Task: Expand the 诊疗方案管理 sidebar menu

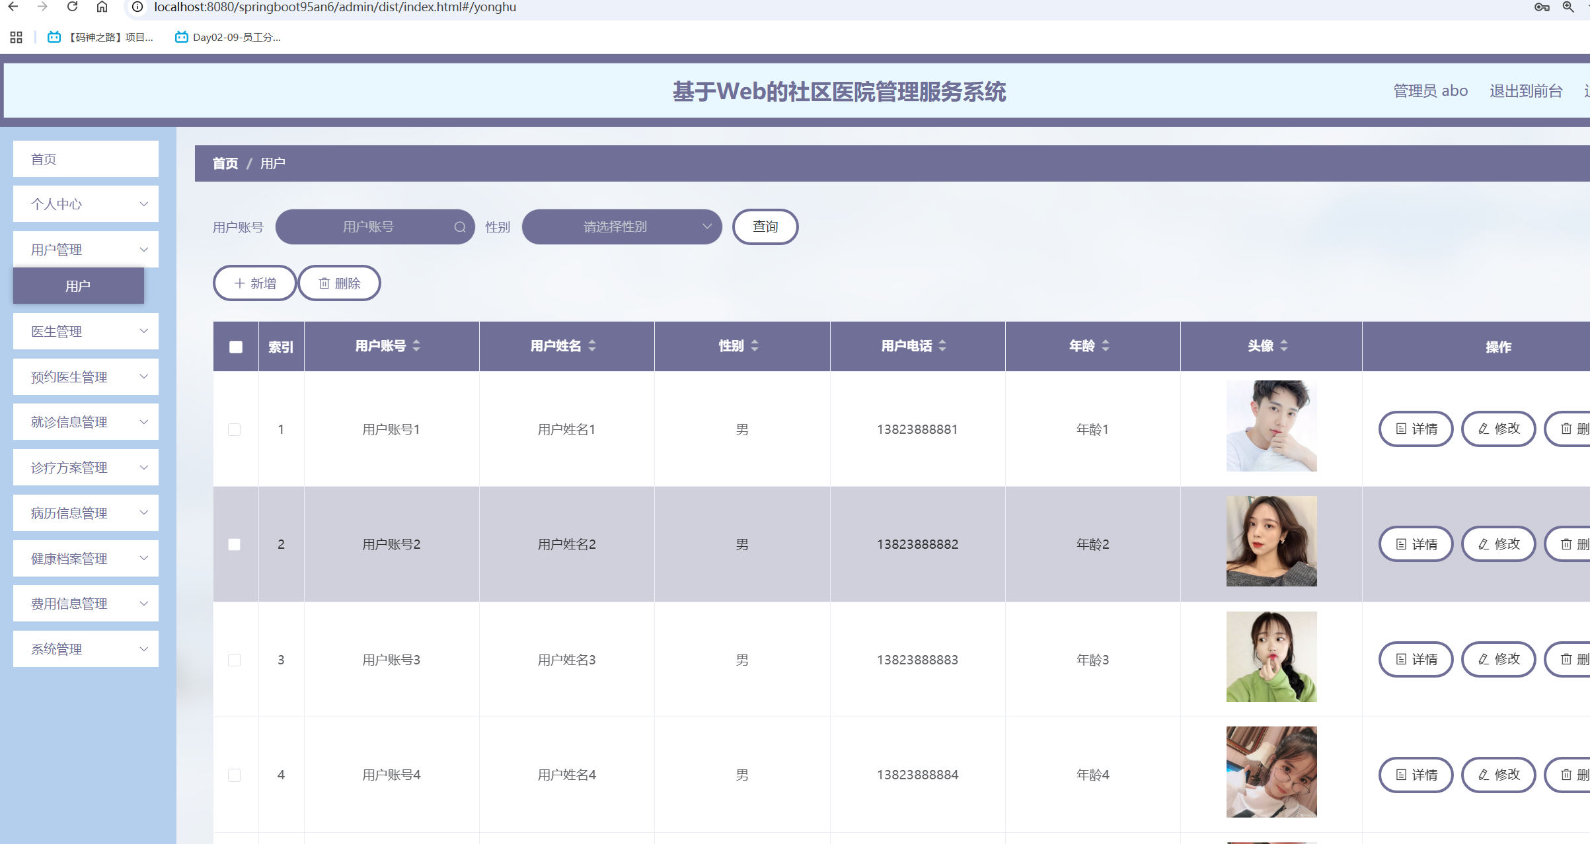Action: (x=86, y=468)
